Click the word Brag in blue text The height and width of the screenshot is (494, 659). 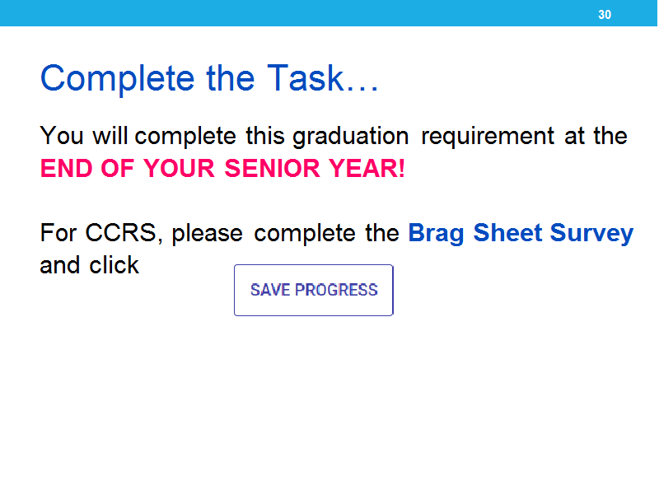(x=436, y=234)
